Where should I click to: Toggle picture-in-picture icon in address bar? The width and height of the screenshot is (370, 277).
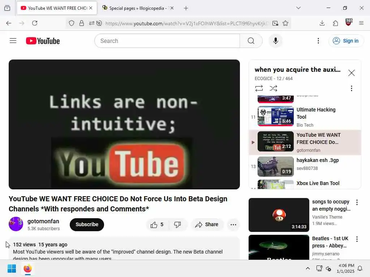point(275,23)
